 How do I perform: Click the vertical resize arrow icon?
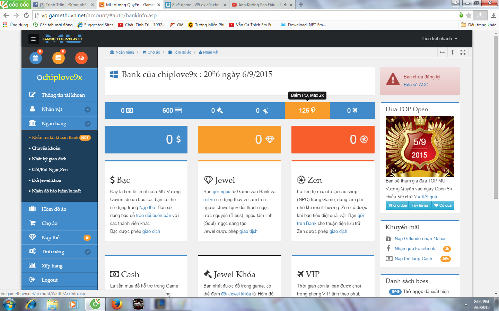coord(453,52)
